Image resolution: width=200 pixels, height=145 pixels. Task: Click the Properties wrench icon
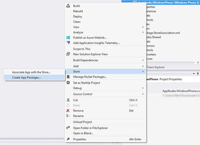tap(68, 139)
